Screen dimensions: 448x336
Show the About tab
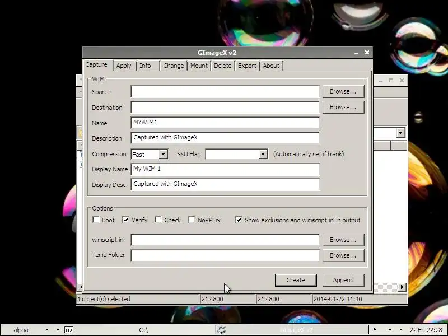[271, 66]
